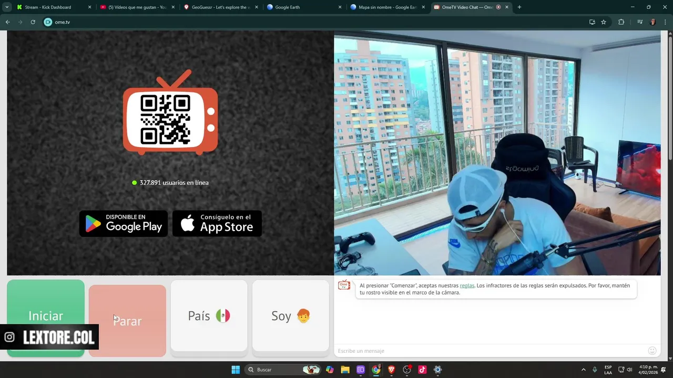The width and height of the screenshot is (673, 378).
Task: Open Google Chrome from the taskbar
Action: coord(376,370)
